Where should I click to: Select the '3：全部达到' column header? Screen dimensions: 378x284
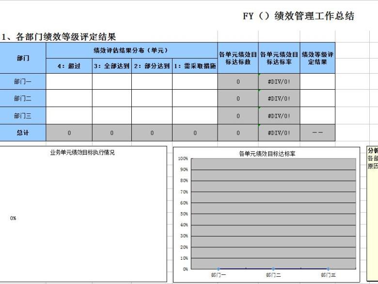pyautogui.click(x=112, y=66)
